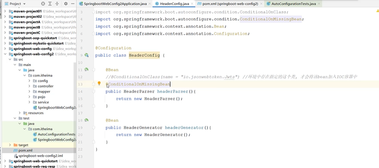Click the Collapse All icon in Project panel

click(x=57, y=4)
